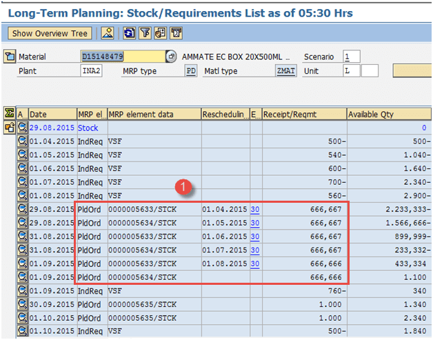
Task: Click the Available Qty column header
Action: click(x=388, y=114)
